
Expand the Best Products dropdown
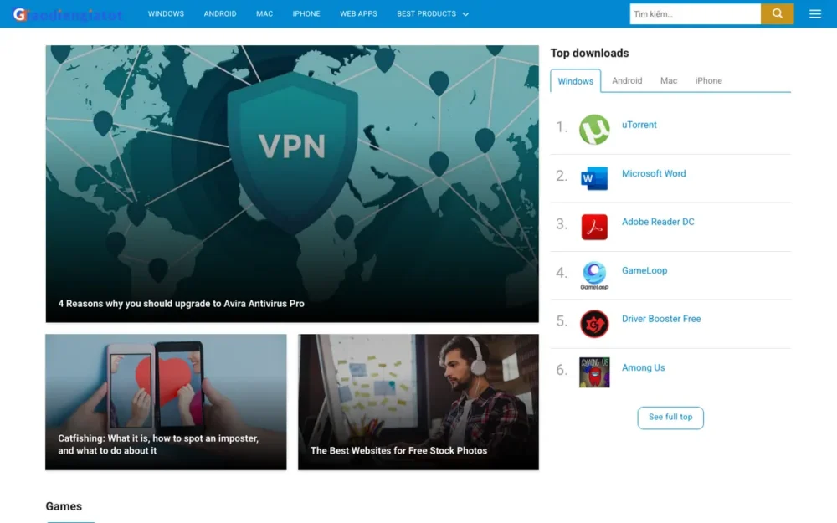click(x=433, y=14)
